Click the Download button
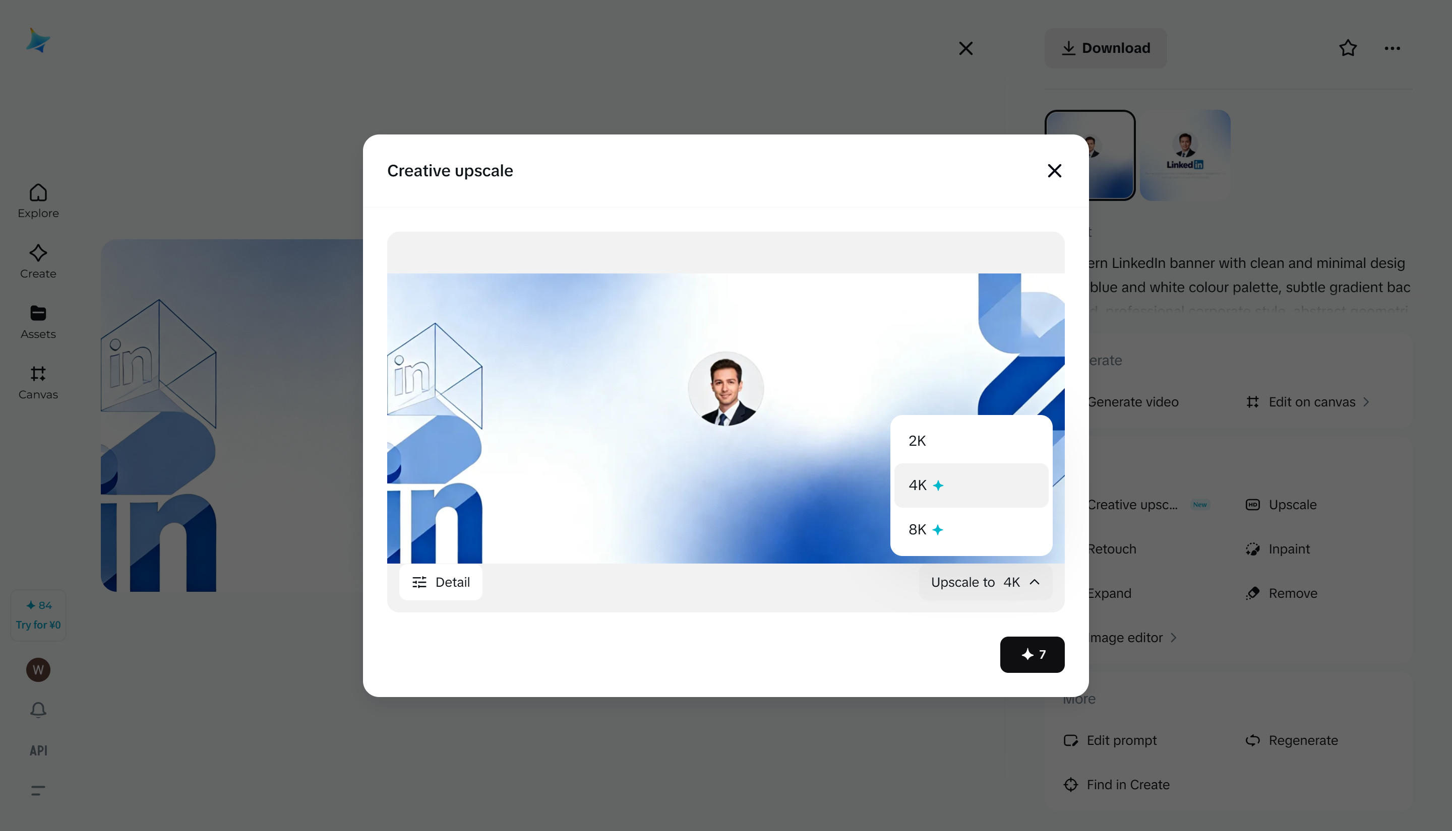This screenshot has width=1452, height=831. [1105, 48]
